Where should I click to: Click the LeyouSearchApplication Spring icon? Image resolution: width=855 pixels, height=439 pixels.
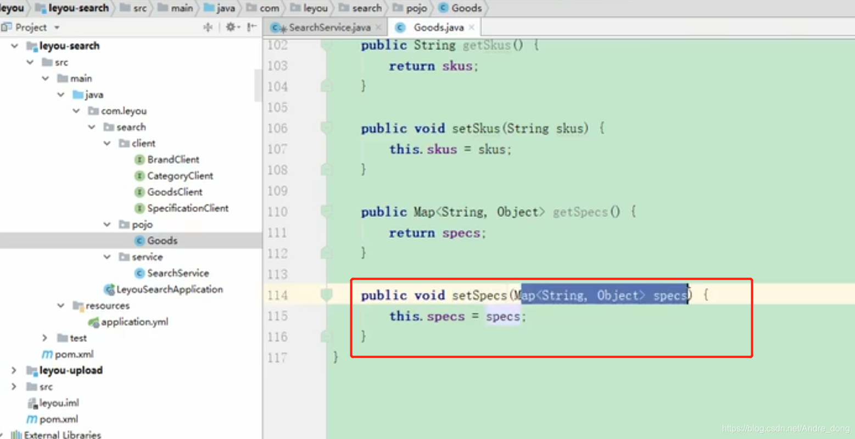point(109,290)
